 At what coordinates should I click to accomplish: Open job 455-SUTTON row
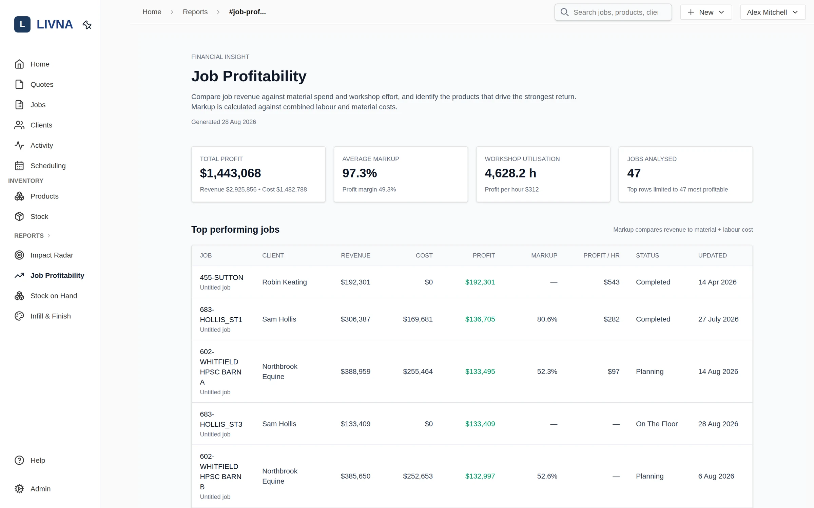(x=472, y=282)
